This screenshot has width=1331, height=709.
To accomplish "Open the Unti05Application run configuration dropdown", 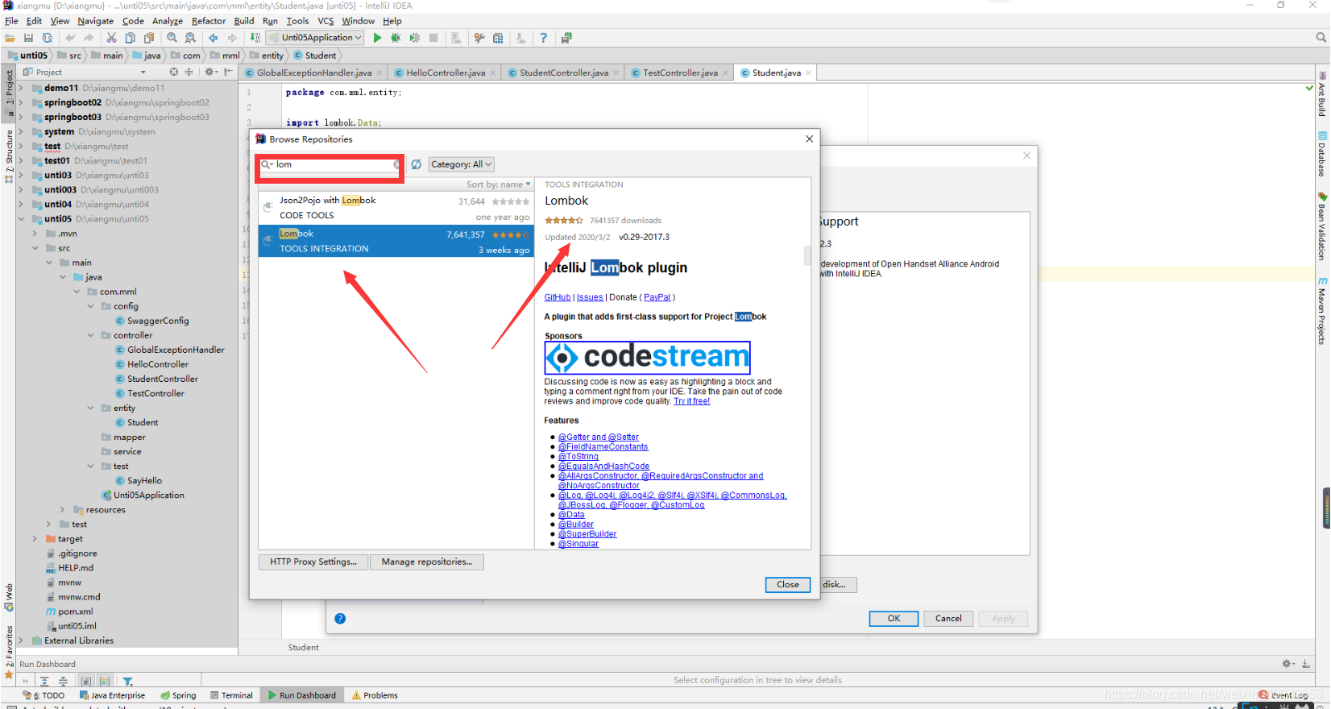I will (x=315, y=38).
